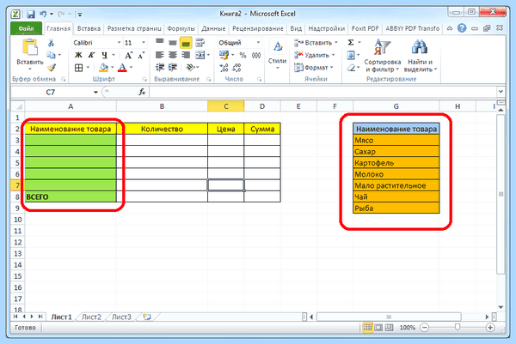Apply the fill color bucket
Screen dimensions: 516x344
click(x=103, y=68)
